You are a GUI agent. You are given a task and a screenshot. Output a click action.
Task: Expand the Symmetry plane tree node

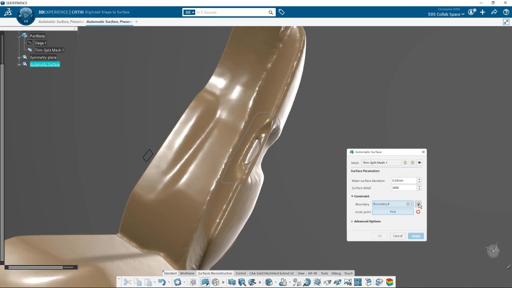click(19, 58)
